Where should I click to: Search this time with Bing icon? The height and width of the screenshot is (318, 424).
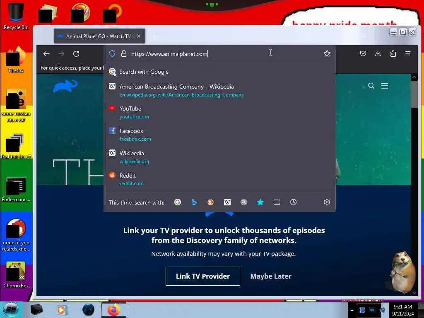tap(194, 202)
